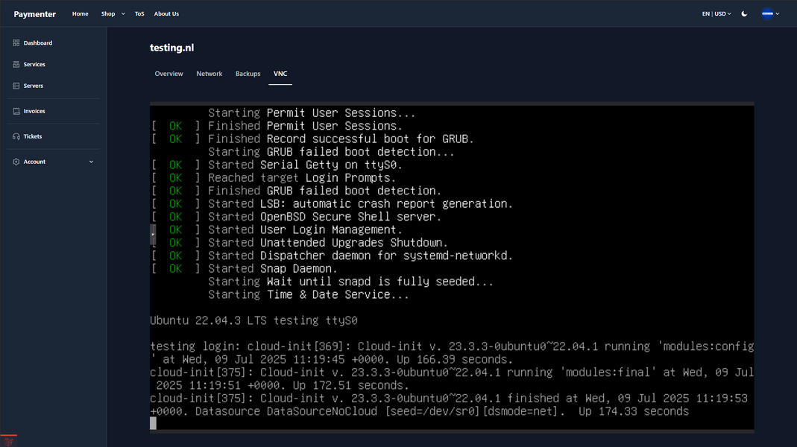Screen dimensions: 797x447
Task: Go to Home in top navigation
Action: [81, 13]
